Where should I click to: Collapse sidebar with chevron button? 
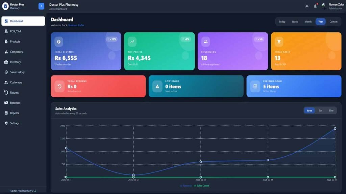(41, 6)
